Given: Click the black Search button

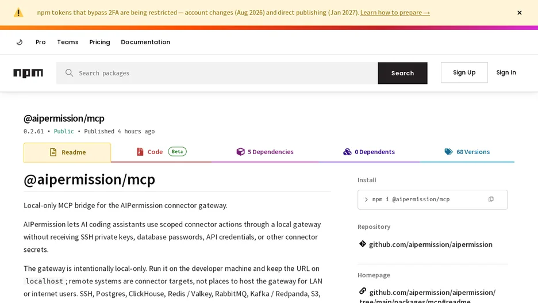Looking at the screenshot, I should click(402, 73).
